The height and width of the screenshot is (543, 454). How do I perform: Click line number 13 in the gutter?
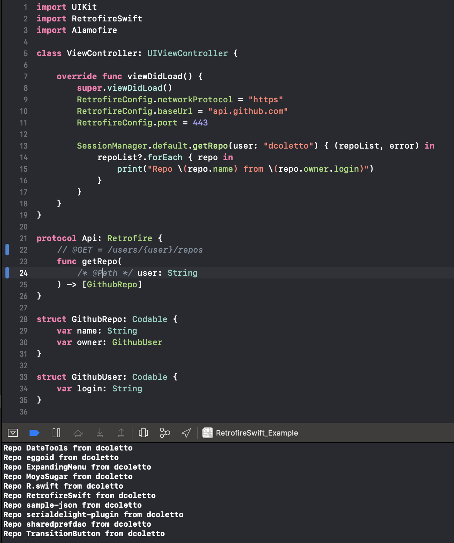23,146
